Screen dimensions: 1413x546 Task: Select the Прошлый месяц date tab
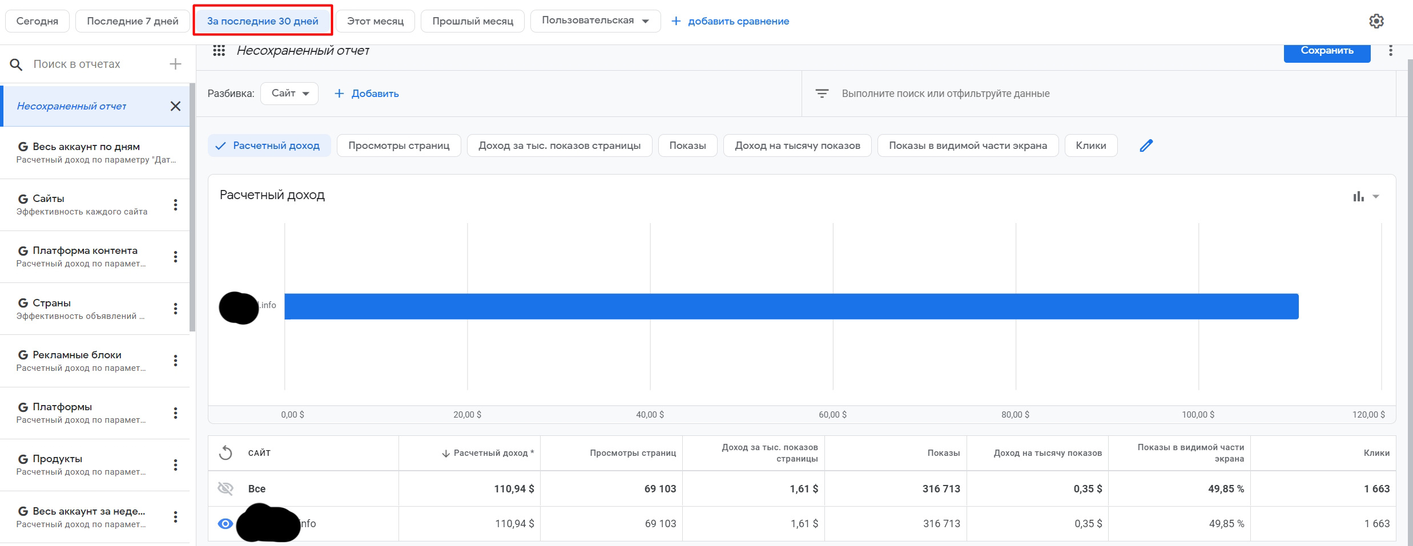point(472,21)
